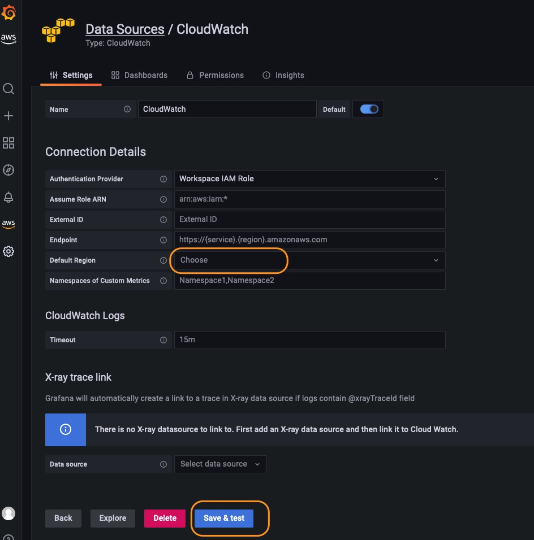Click the Explore button
This screenshot has width=534, height=540.
pyautogui.click(x=113, y=519)
